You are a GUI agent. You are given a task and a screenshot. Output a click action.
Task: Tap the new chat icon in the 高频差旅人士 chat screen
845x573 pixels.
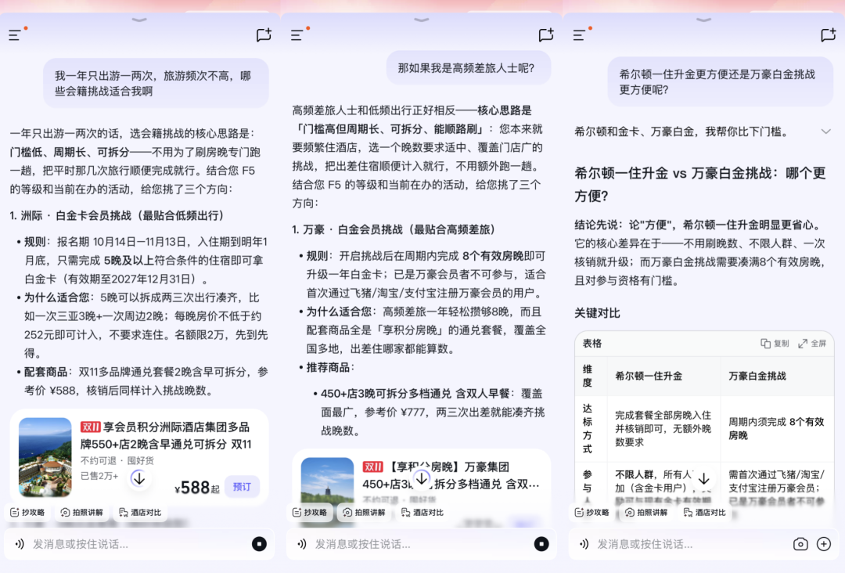(x=546, y=35)
